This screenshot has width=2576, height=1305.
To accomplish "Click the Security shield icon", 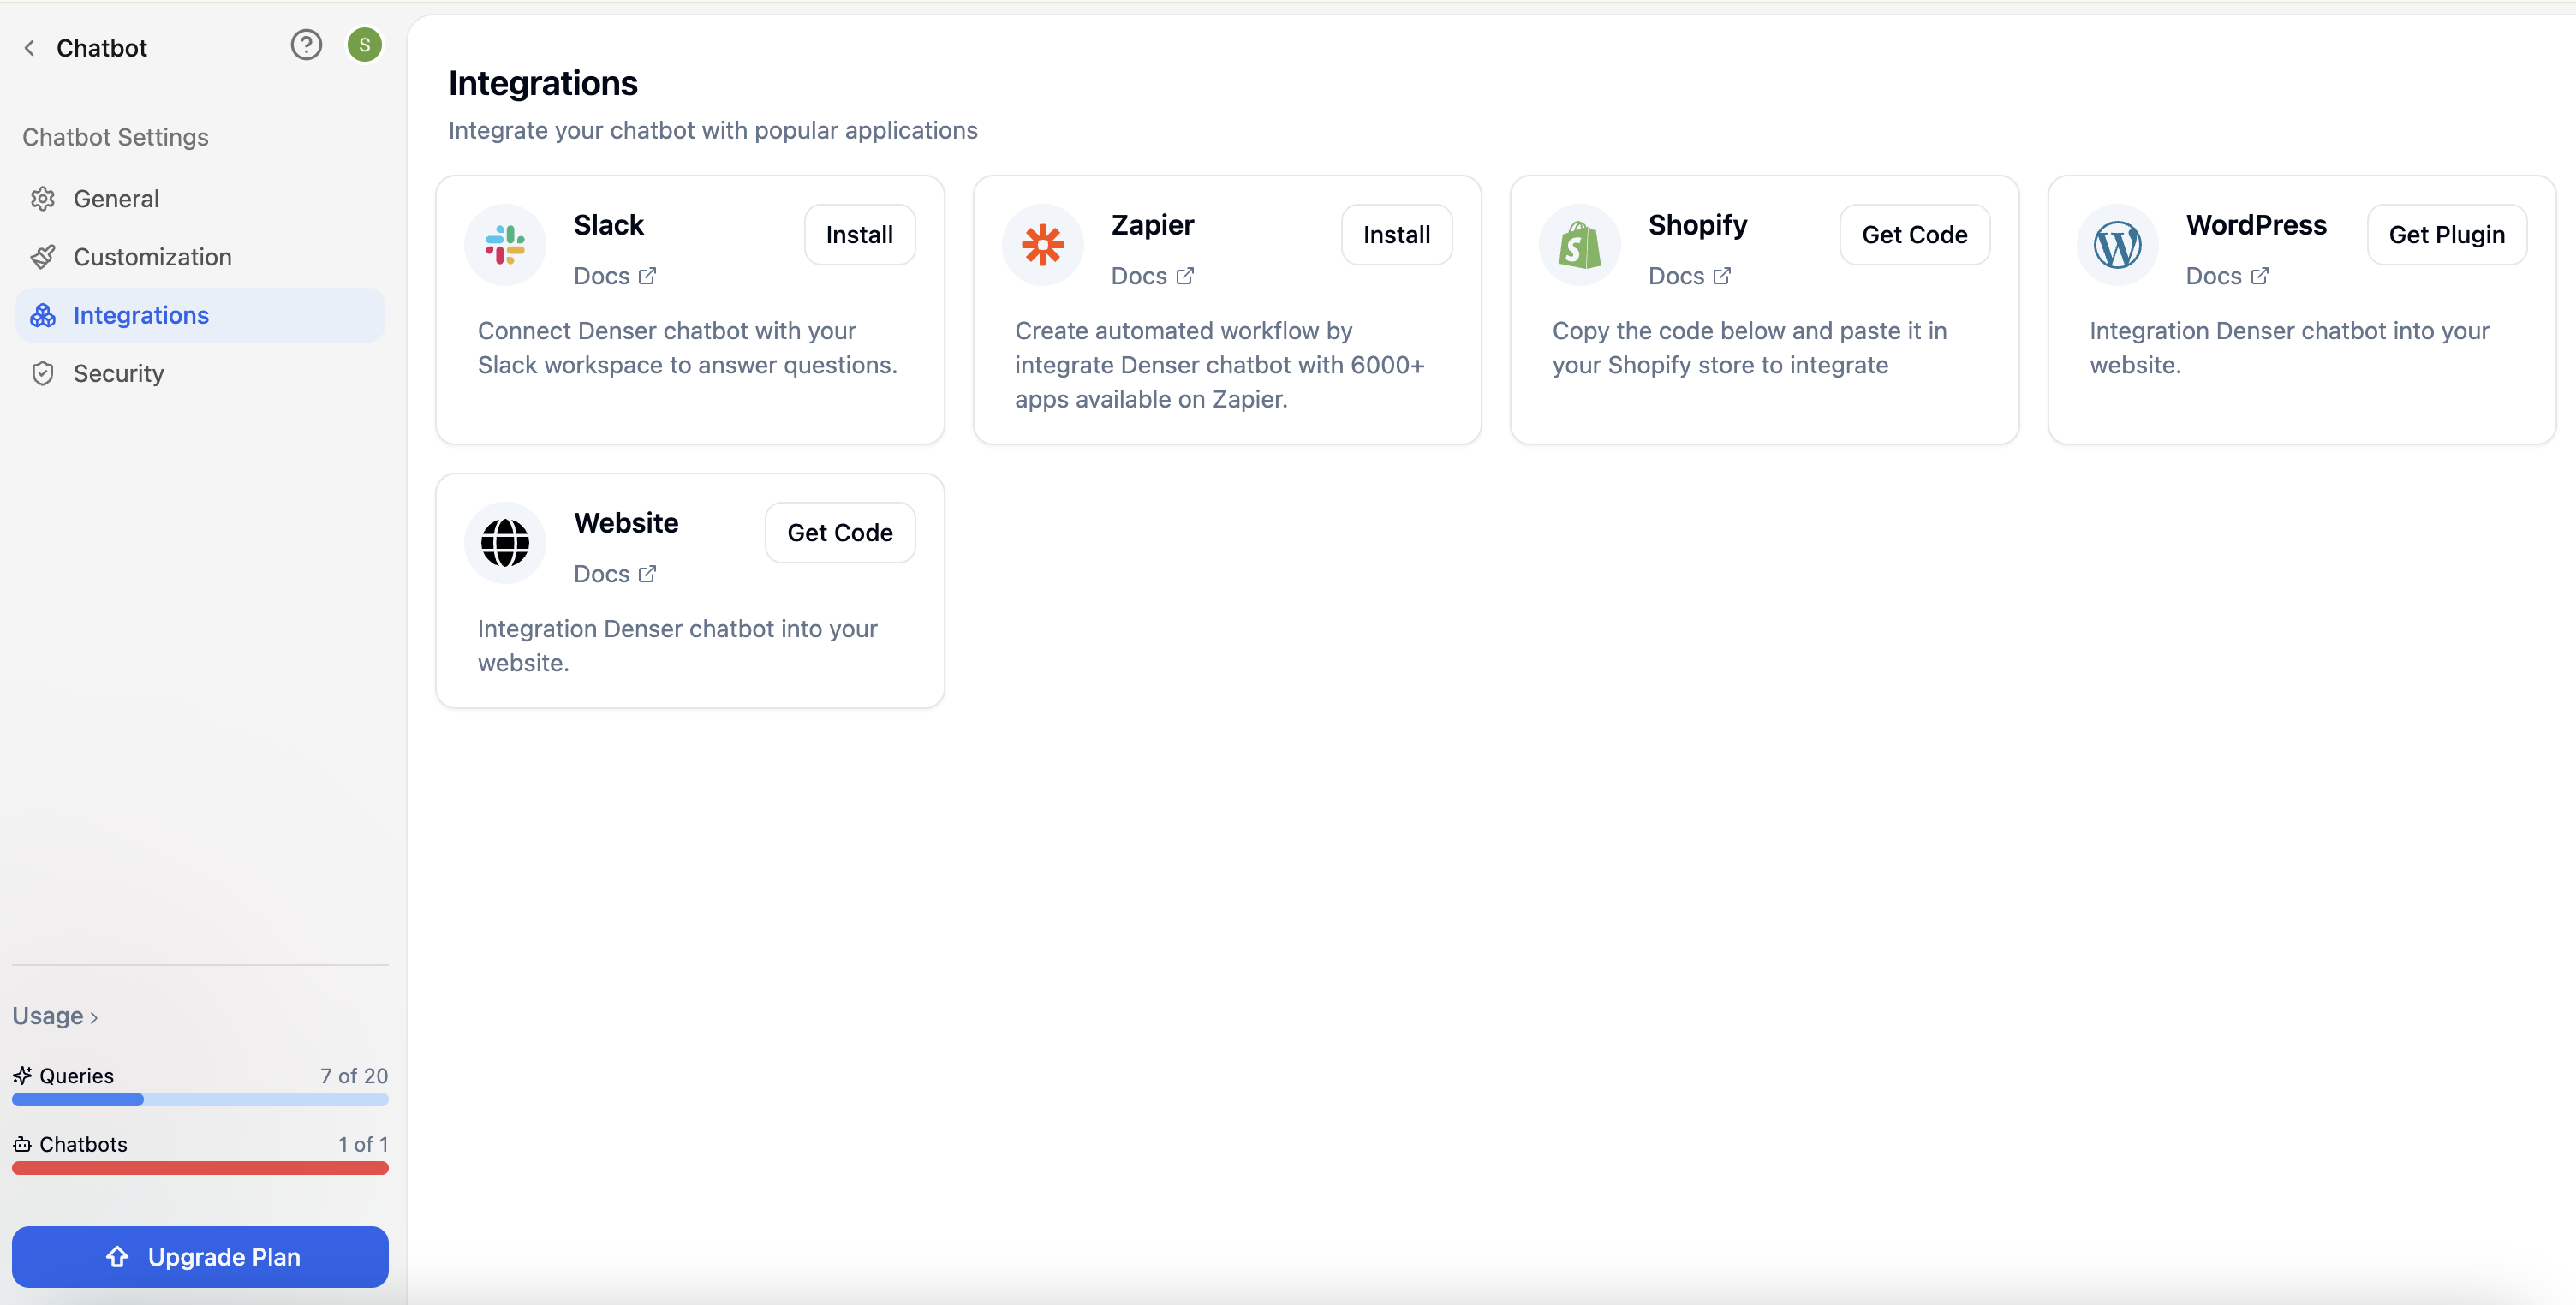I will (44, 372).
